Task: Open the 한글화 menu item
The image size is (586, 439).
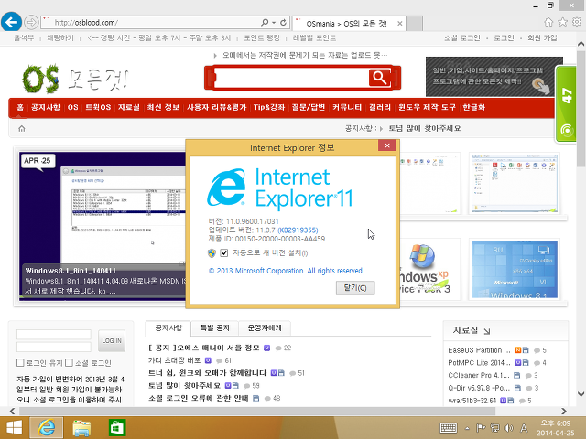Action: 473,108
